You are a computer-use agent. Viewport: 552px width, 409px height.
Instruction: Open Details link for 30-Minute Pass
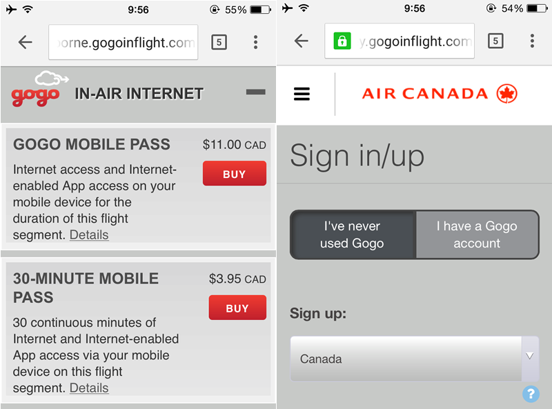click(89, 388)
